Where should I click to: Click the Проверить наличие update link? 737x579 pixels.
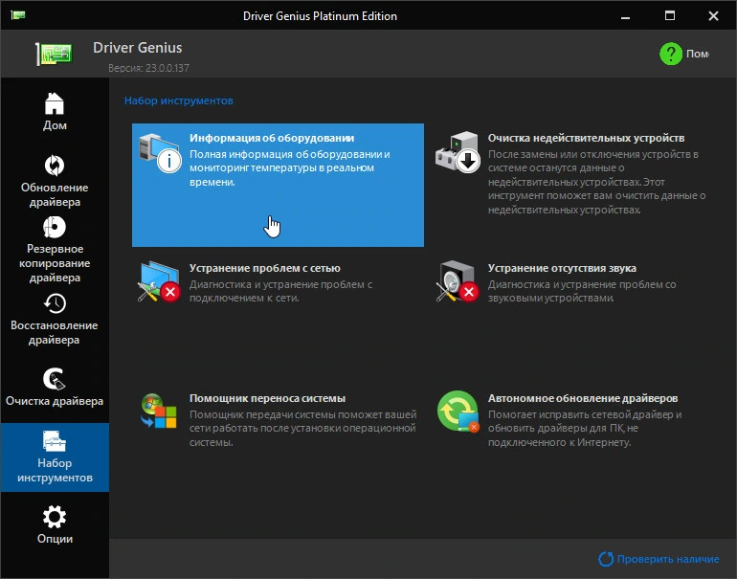pos(668,559)
